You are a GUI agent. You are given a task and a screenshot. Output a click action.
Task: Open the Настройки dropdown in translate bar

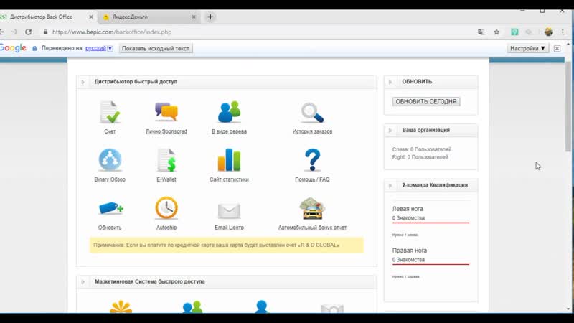pos(527,48)
